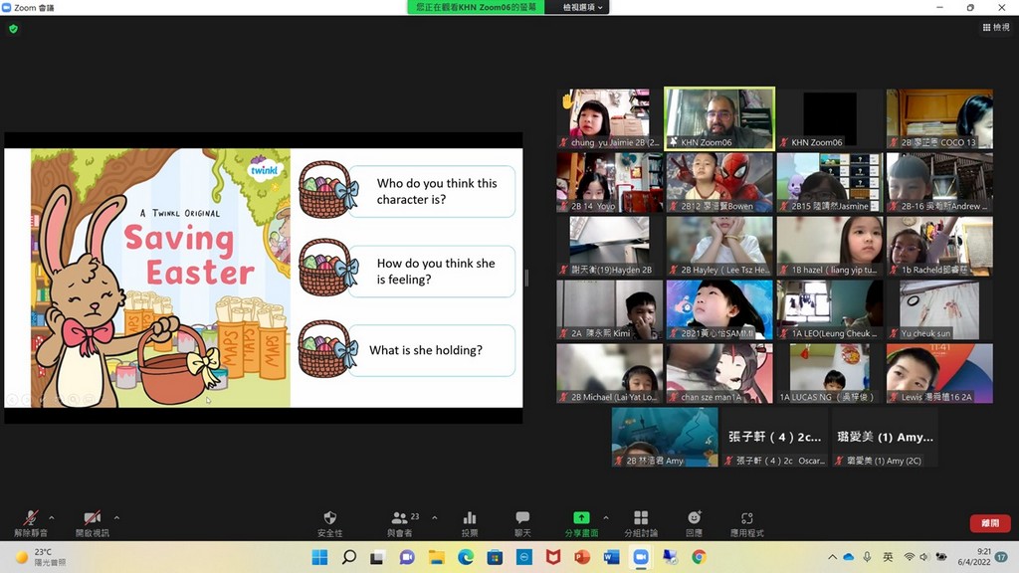This screenshot has width=1019, height=573.
Task: Open the McAfee taskbar icon
Action: pos(553,557)
